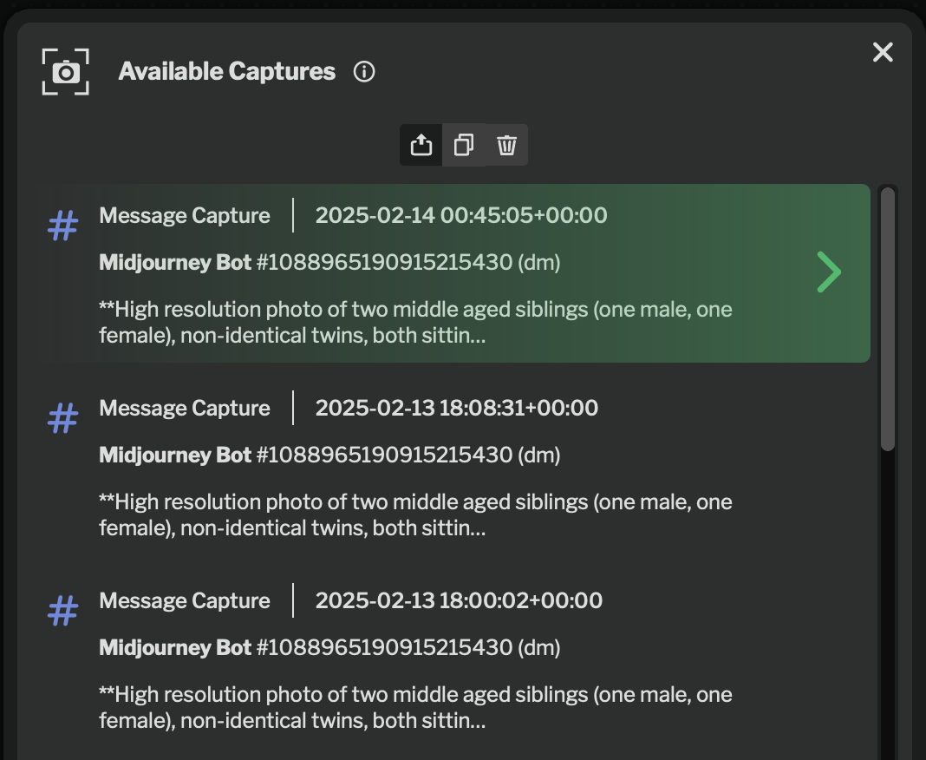Click the export captures icon
The height and width of the screenshot is (760, 926).
(421, 145)
